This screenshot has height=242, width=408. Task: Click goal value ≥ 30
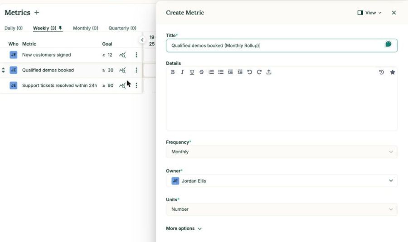108,70
